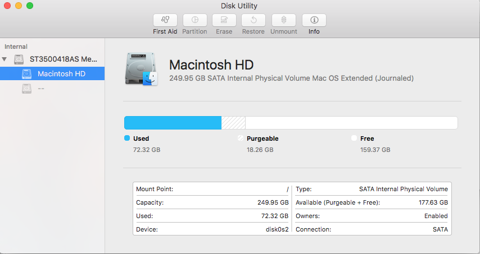
Task: Click the '249.95 GB' capacity table value
Action: (273, 203)
